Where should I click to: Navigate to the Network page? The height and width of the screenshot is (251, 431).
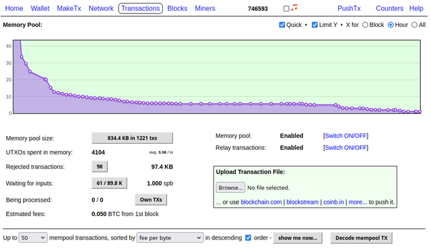pos(101,9)
